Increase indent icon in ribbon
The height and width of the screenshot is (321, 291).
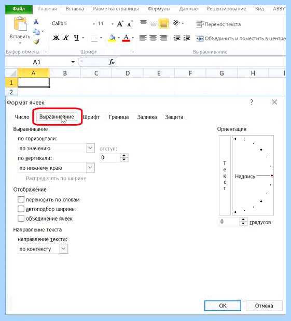click(187, 38)
